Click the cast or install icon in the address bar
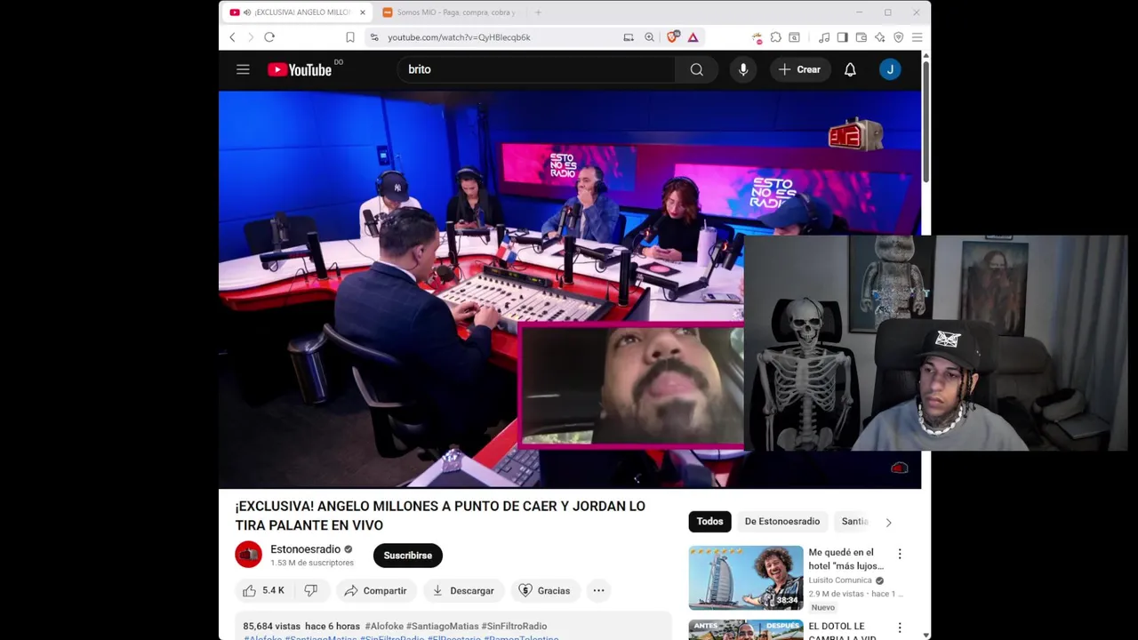The height and width of the screenshot is (640, 1138). 629,37
